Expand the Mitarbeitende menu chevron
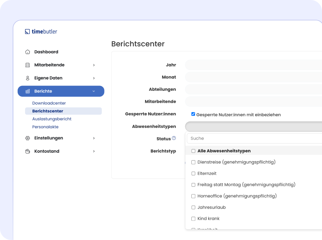 pyautogui.click(x=94, y=65)
